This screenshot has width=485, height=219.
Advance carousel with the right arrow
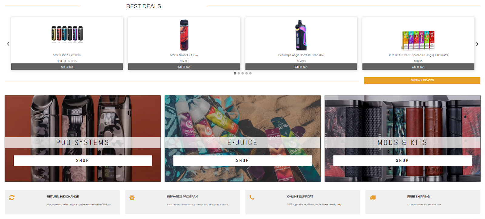tap(477, 44)
